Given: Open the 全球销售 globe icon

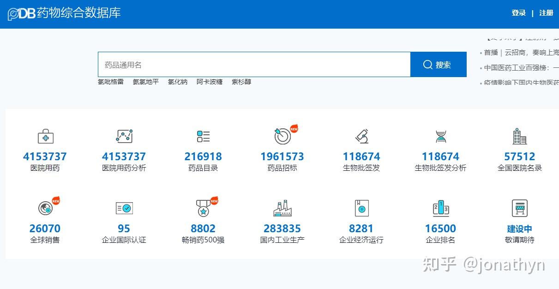Looking at the screenshot, I should pos(45,208).
